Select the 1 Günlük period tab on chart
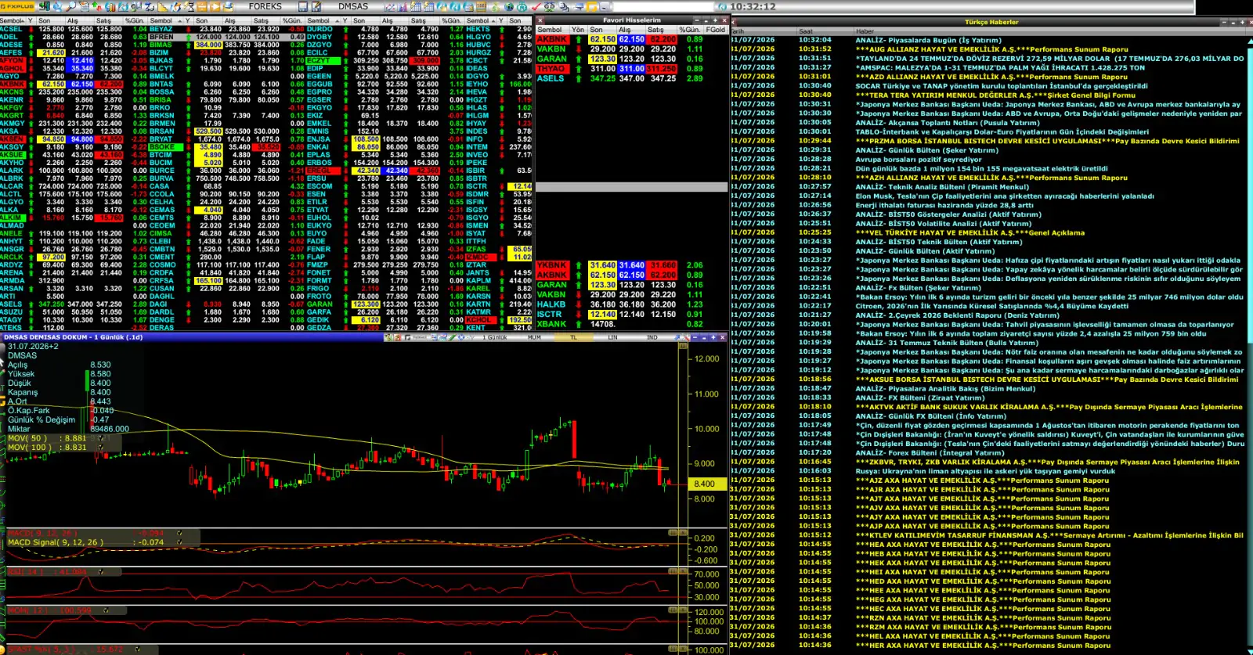The image size is (1253, 655). point(494,337)
